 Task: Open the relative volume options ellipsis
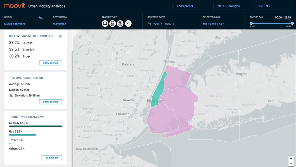[60, 36]
